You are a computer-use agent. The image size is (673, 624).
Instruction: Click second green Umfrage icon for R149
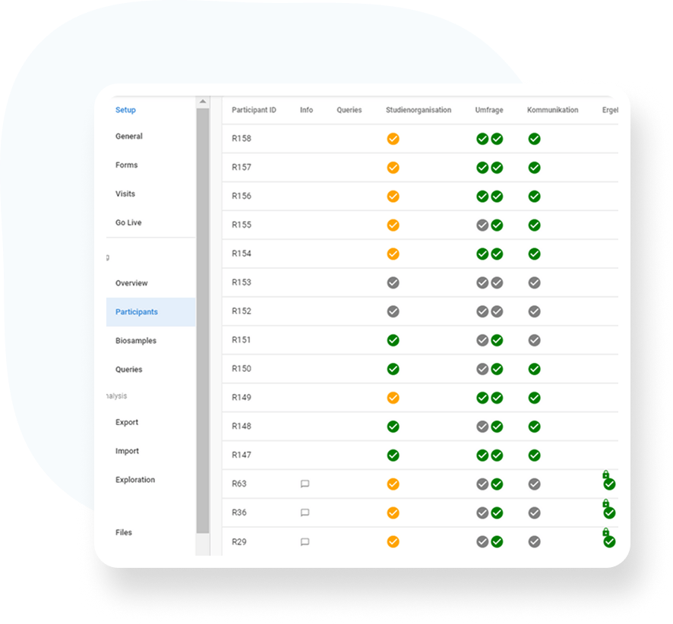coord(497,398)
